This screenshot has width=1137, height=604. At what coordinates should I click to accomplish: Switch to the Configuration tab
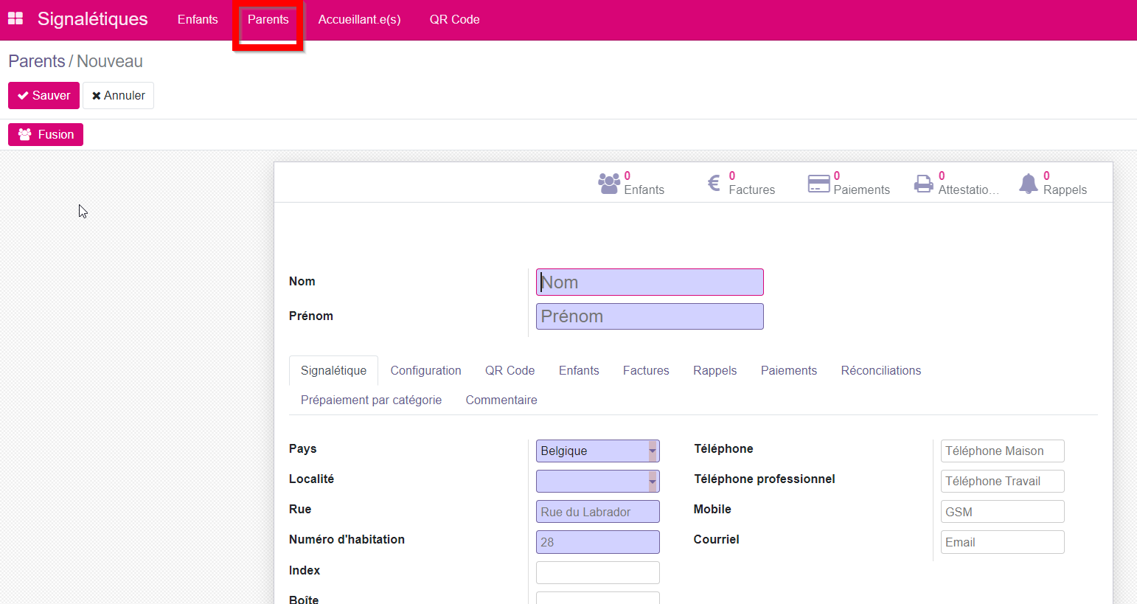(x=426, y=370)
